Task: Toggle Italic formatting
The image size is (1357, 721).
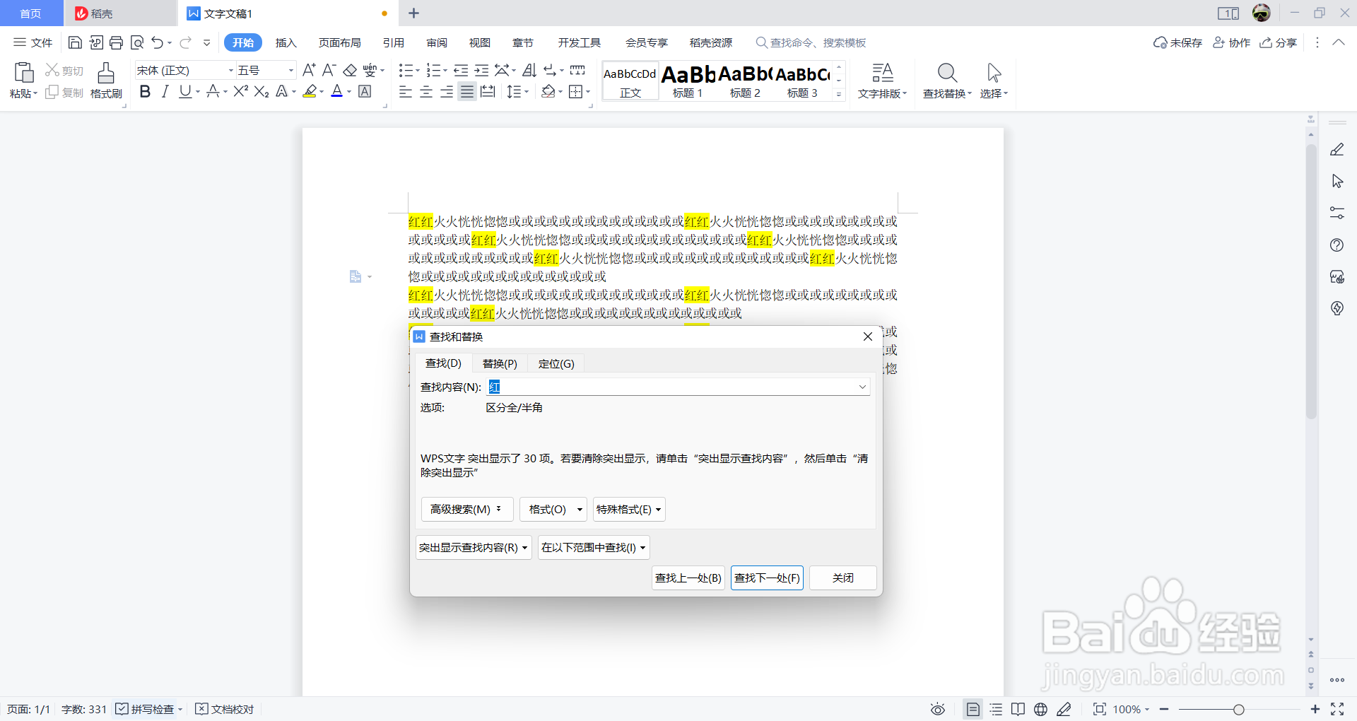Action: pos(165,91)
